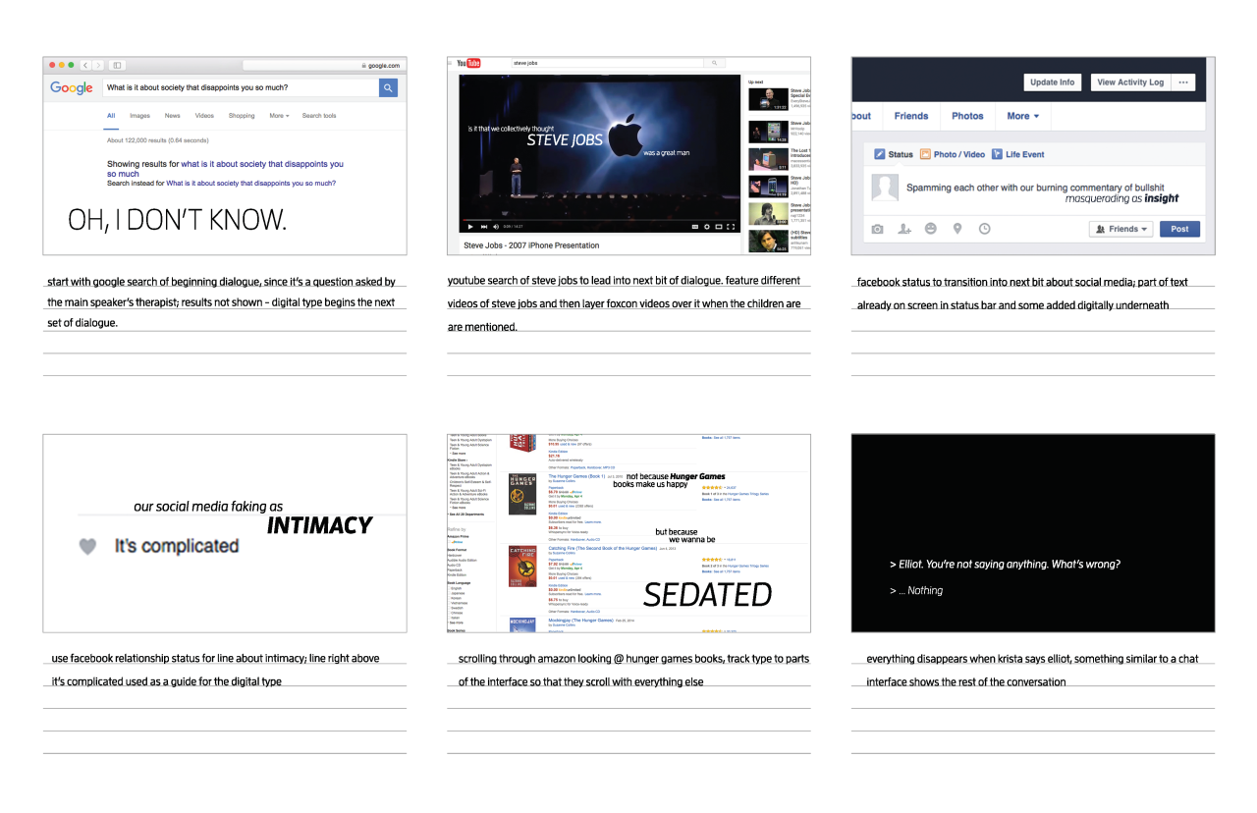Switch to Google Shopping tab

(242, 116)
